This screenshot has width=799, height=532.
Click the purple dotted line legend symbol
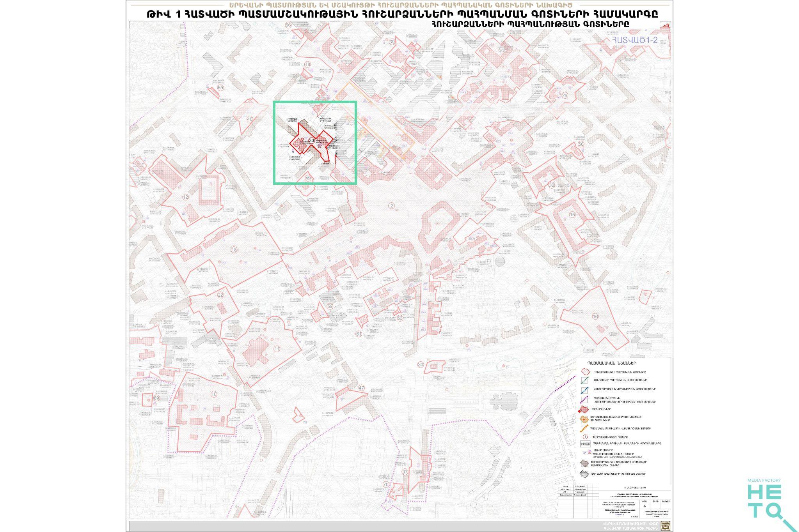(x=584, y=400)
